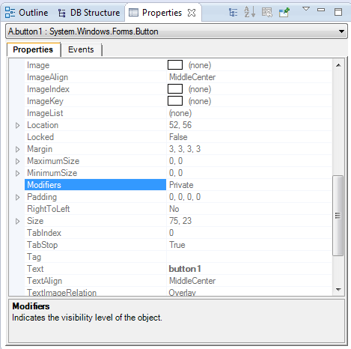Select the Image property name
Image resolution: width=351 pixels, height=349 pixels.
tap(38, 65)
